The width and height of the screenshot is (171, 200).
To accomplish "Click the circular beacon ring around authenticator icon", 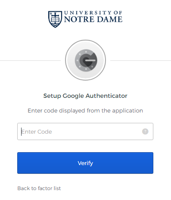I will (x=86, y=60).
